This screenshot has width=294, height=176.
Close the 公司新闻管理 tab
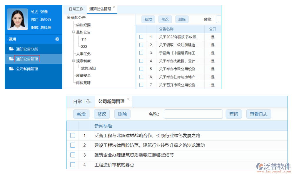128,99
